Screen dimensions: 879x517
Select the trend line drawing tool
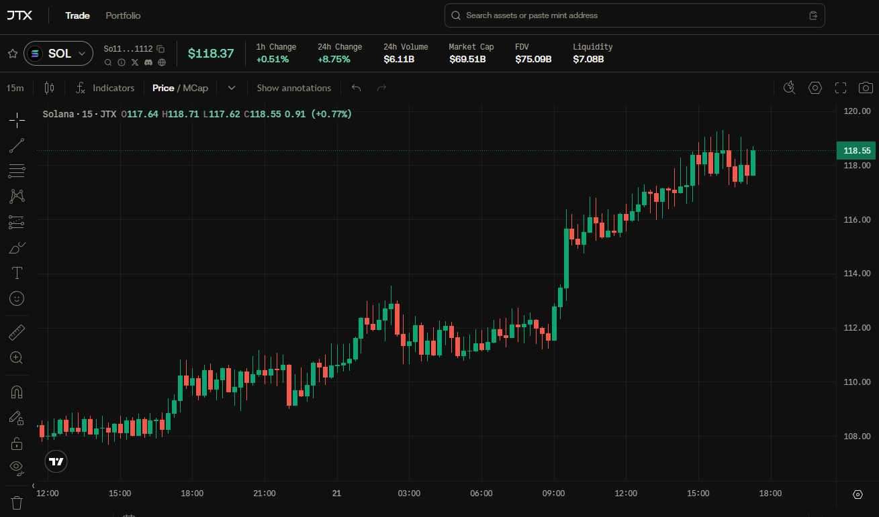pos(17,146)
